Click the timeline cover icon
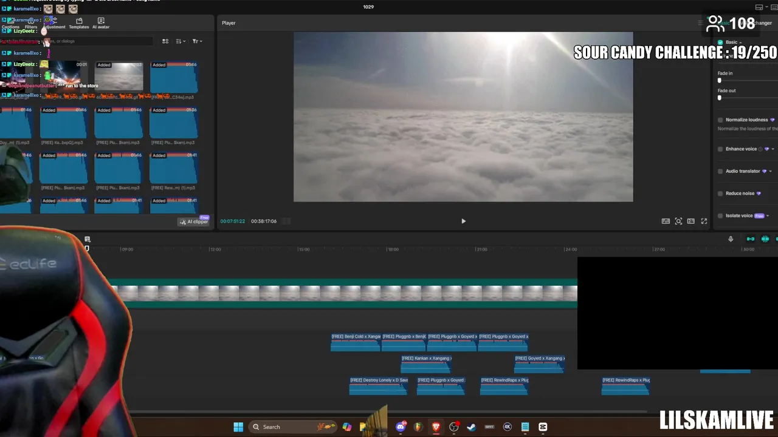 click(x=88, y=239)
